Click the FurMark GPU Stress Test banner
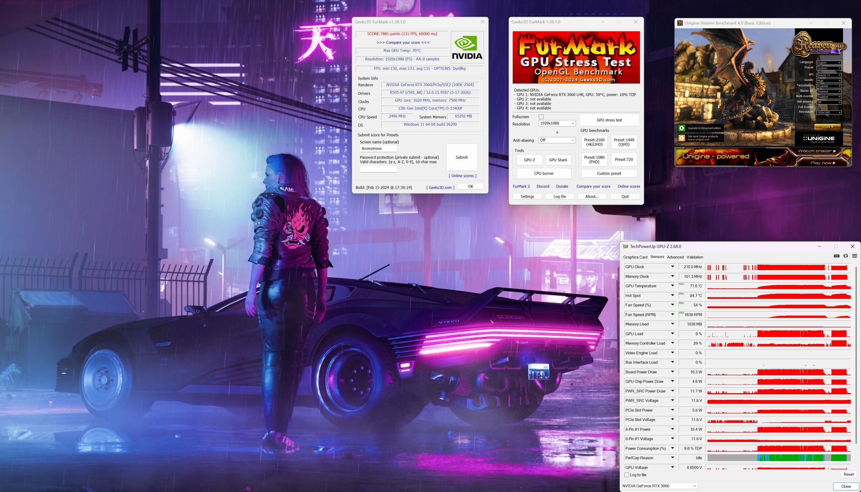 [x=576, y=58]
